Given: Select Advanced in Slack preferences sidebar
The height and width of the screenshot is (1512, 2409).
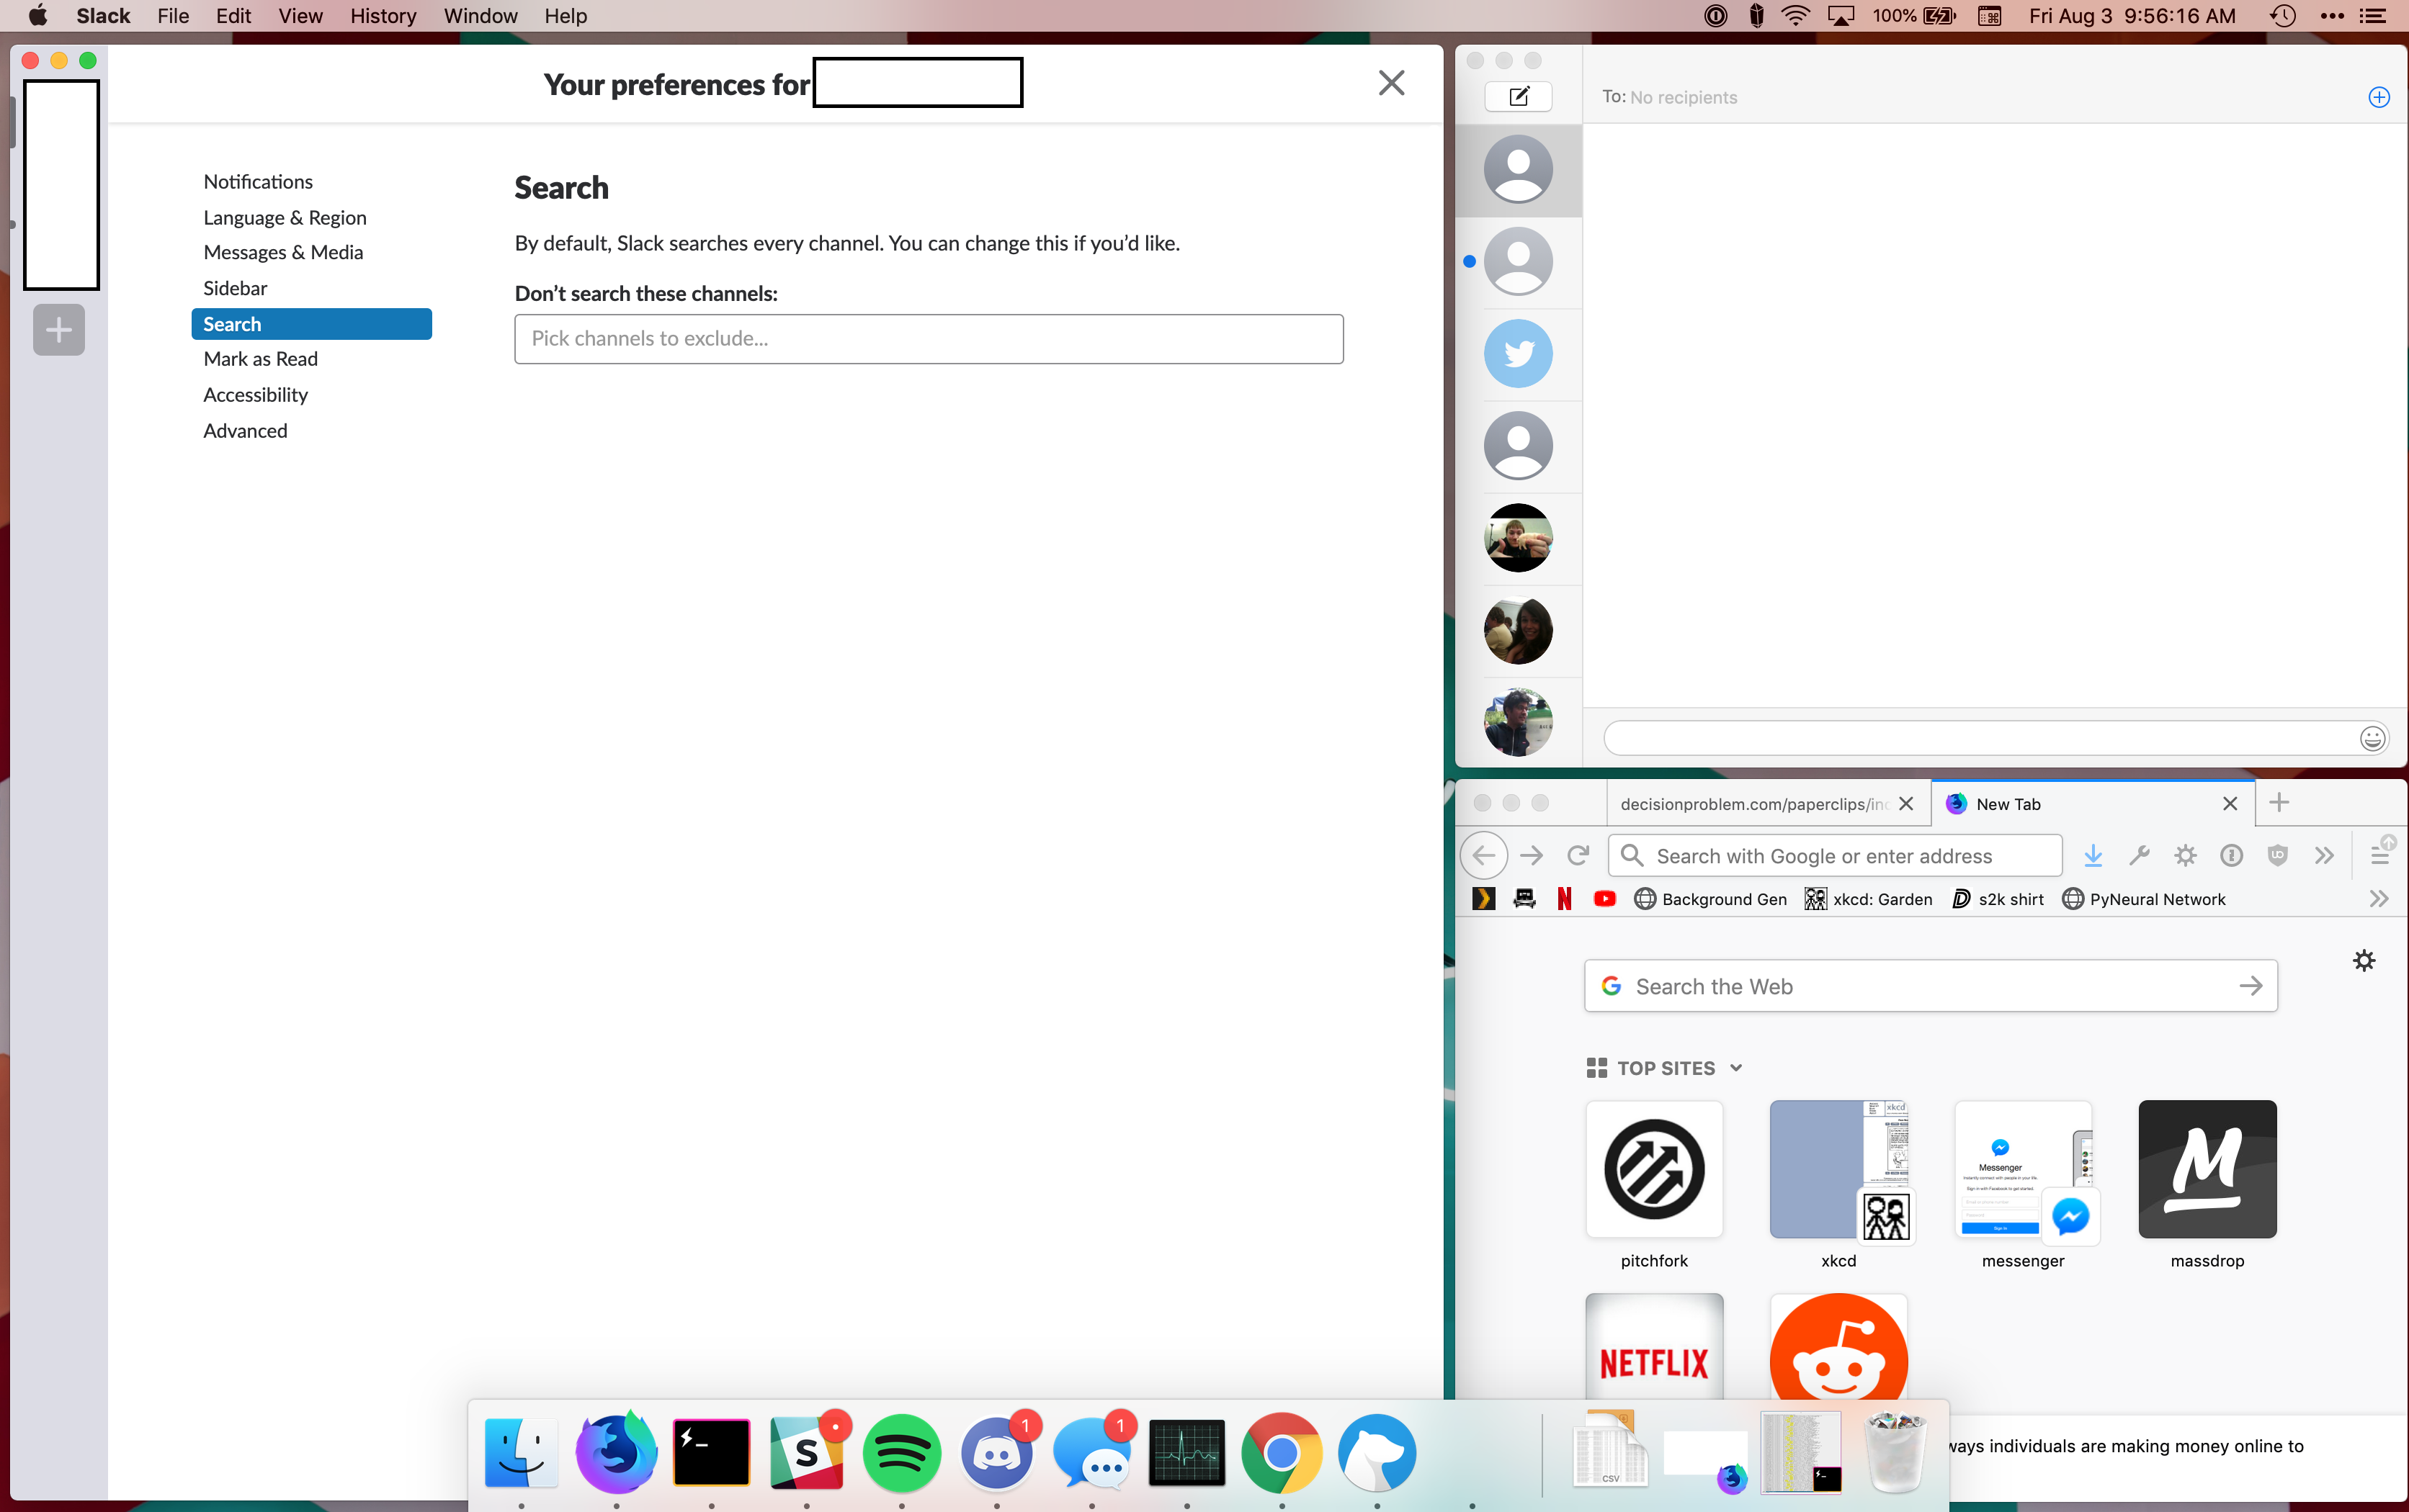Looking at the screenshot, I should click(245, 430).
